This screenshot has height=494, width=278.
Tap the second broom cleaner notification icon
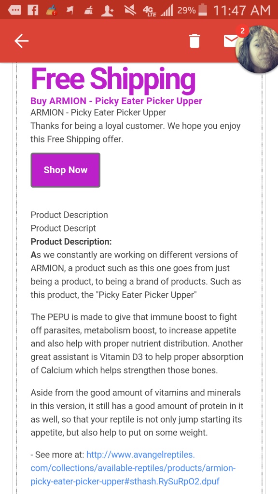(x=88, y=11)
